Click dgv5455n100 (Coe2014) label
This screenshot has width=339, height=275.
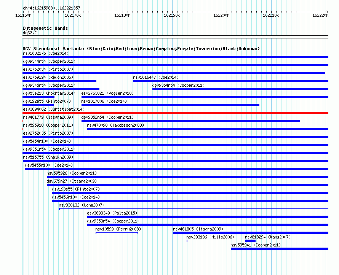point(49,165)
